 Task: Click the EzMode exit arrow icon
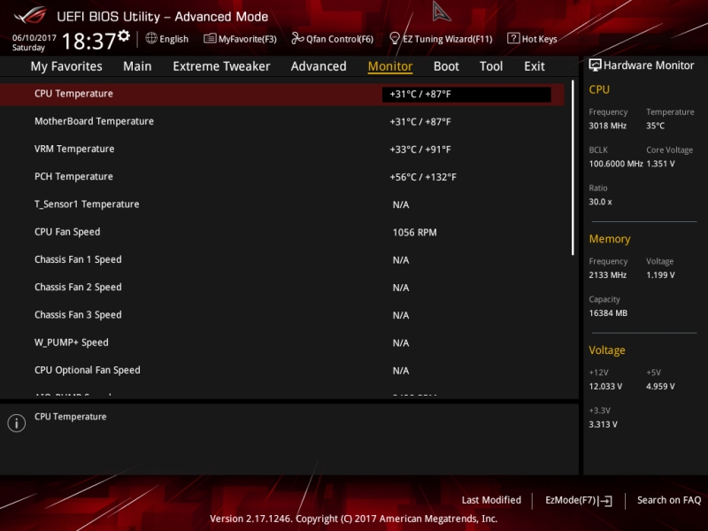(x=605, y=500)
